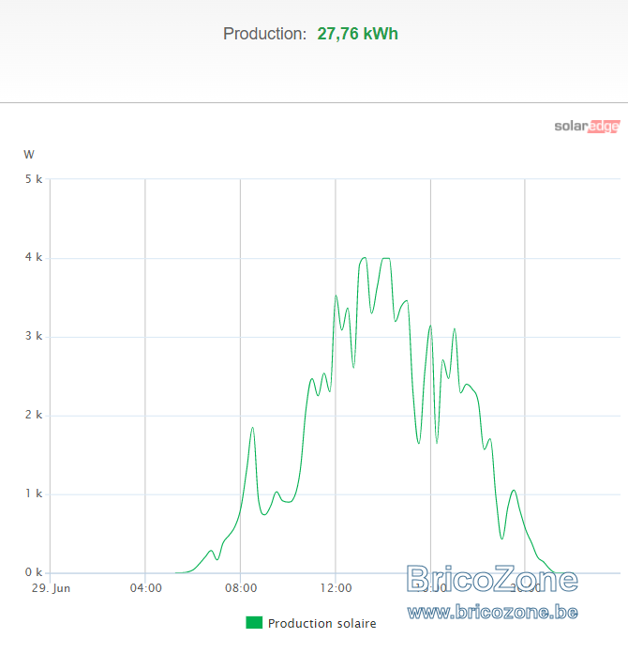Toggle the Production solaire legend label
Viewport: 628px width, 653px height.
[321, 623]
